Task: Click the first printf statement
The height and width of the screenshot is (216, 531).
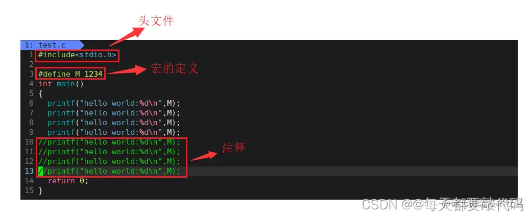Action: point(114,103)
